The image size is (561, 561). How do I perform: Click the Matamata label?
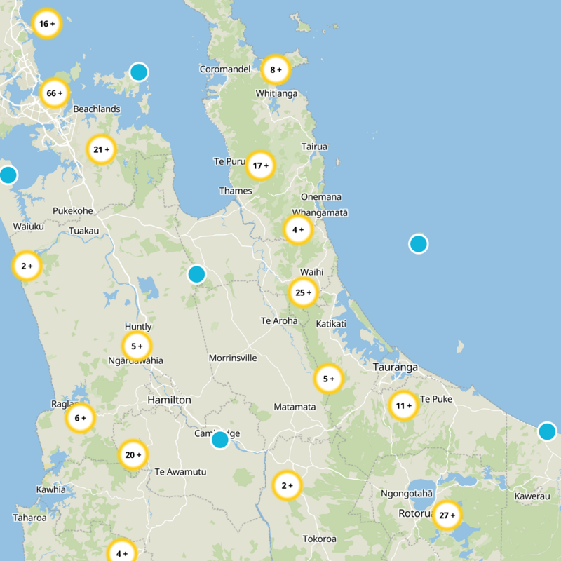click(295, 407)
